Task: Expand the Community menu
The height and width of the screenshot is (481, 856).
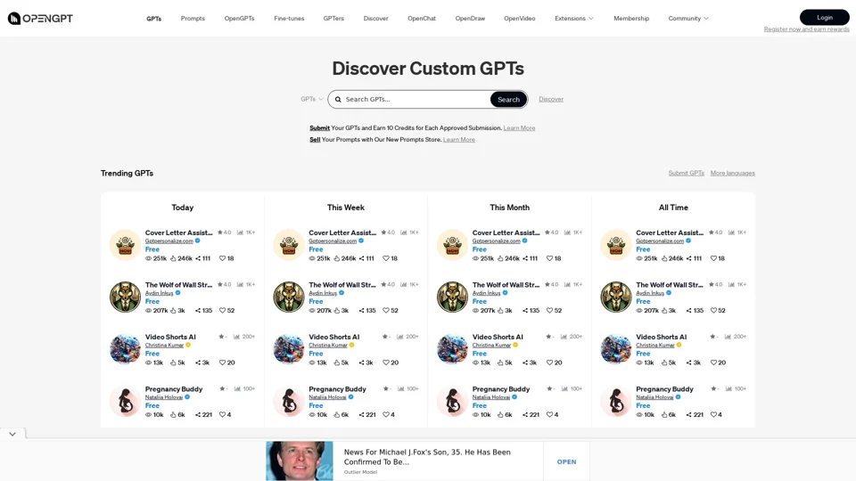Action: click(x=687, y=19)
